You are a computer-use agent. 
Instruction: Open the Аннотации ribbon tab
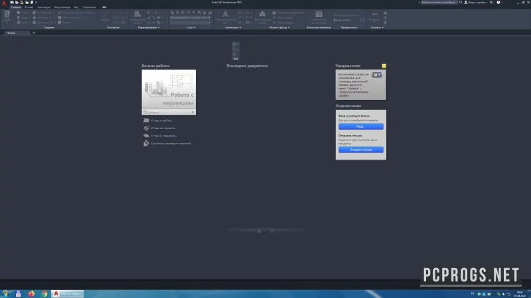(x=44, y=7)
